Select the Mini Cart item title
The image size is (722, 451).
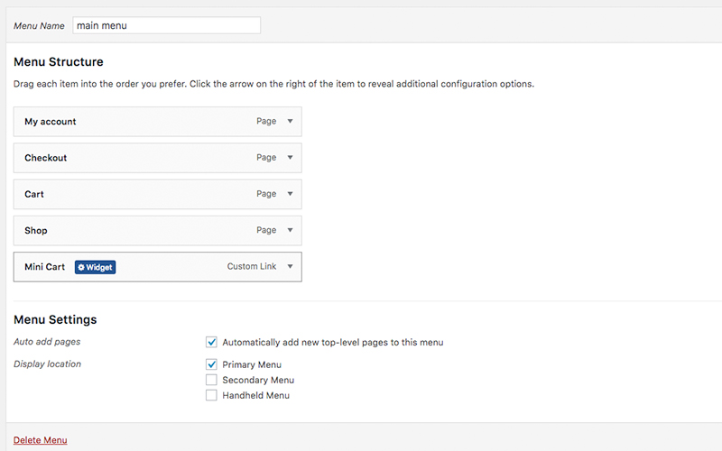click(44, 267)
